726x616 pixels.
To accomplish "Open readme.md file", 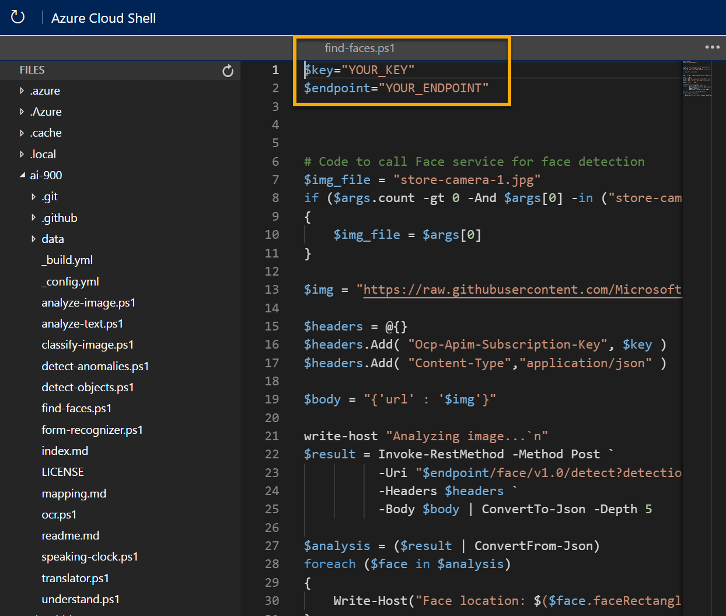I will pos(70,535).
